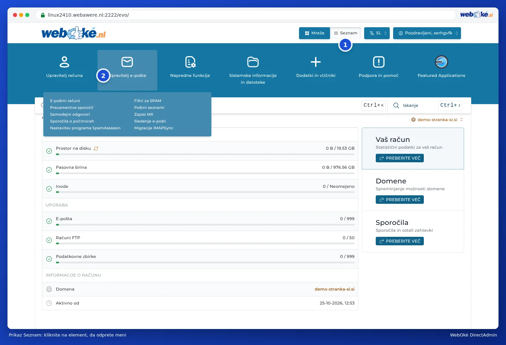Click the green check icon for E-pošta
This screenshot has width=506, height=345.
pos(49,221)
